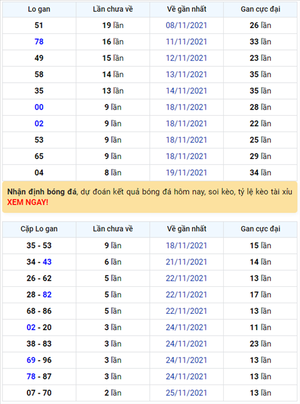300x404 pixels.
Task: Open date 18/11/2021 in row 65
Action: tap(186, 156)
